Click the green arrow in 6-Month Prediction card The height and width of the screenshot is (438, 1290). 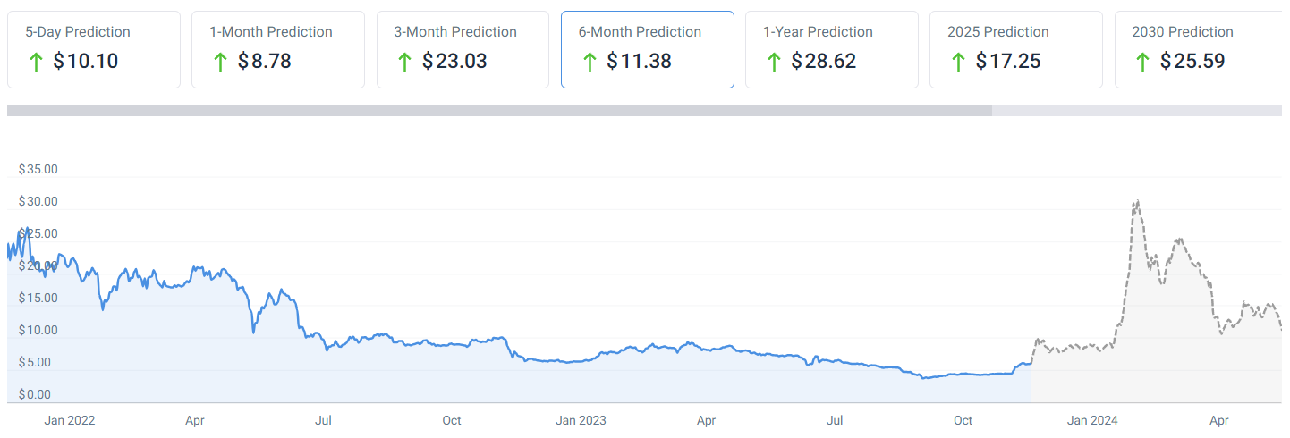coord(589,62)
